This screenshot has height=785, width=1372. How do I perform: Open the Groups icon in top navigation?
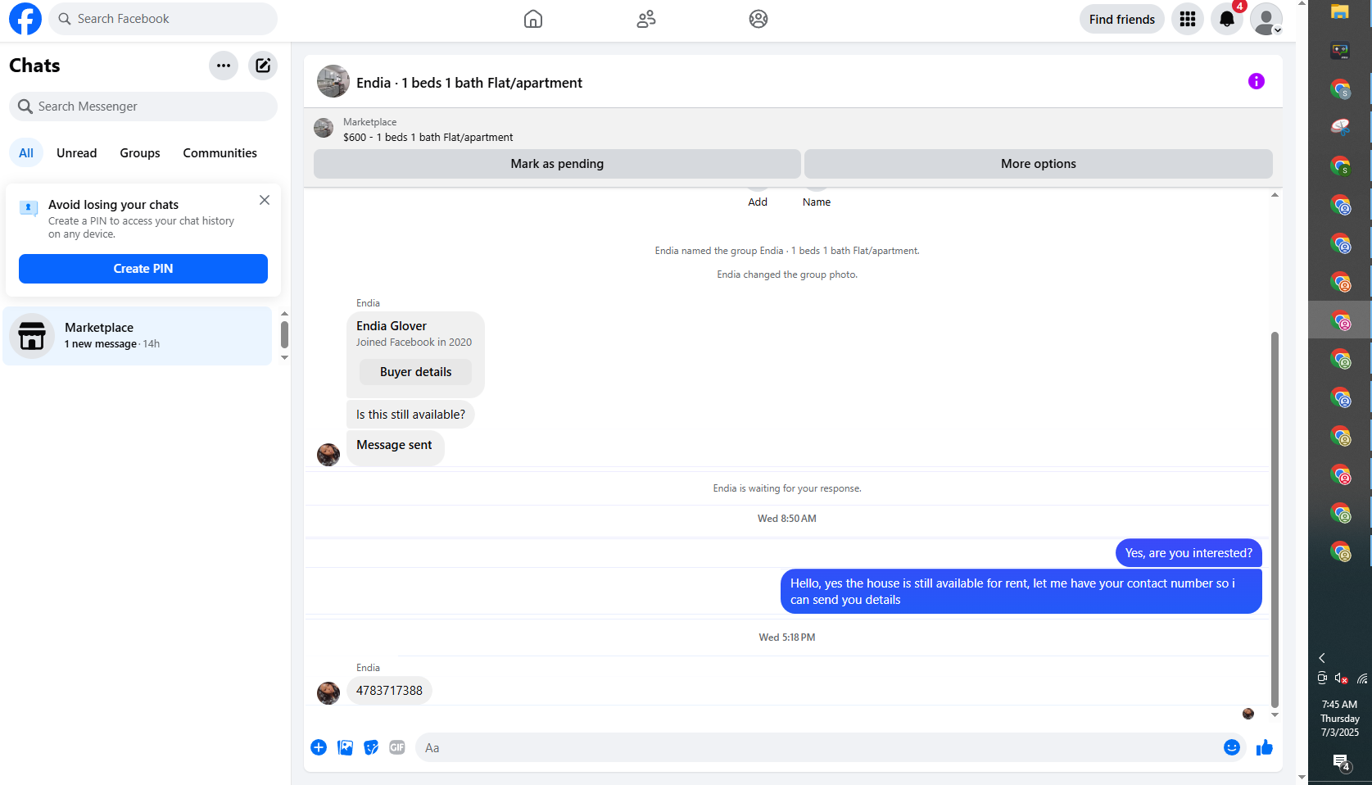pyautogui.click(x=758, y=19)
